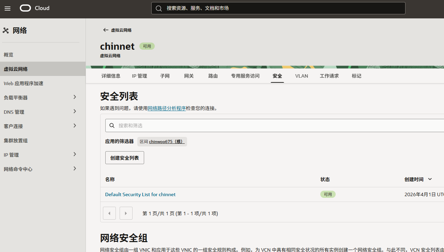444x252 pixels.
Task: Expand the IP 管理 sidebar section
Action: point(75,155)
